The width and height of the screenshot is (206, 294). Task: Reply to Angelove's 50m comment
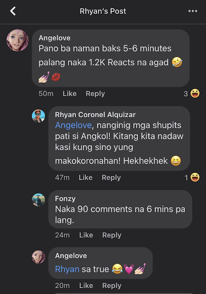[95, 94]
